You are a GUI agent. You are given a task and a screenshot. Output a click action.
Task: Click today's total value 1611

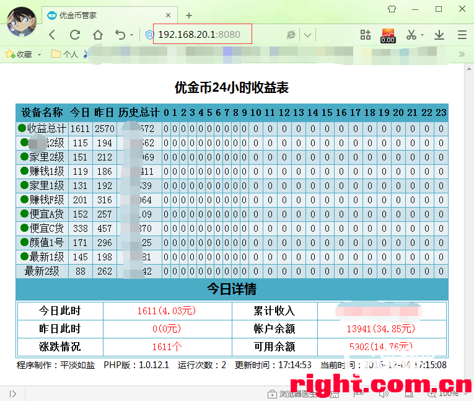[x=80, y=129]
